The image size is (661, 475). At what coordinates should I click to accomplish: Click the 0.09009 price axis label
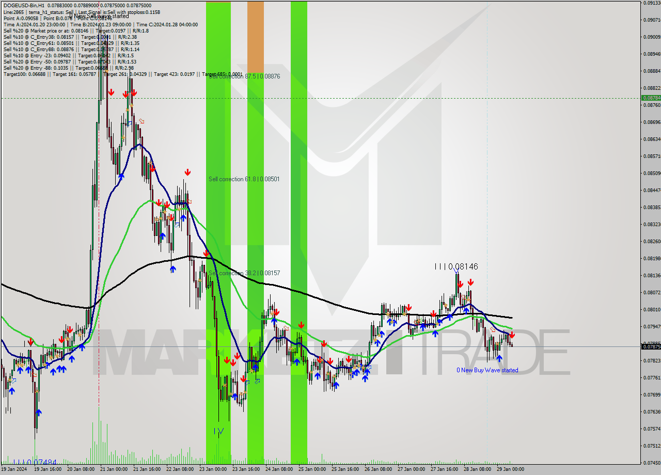pyautogui.click(x=651, y=37)
